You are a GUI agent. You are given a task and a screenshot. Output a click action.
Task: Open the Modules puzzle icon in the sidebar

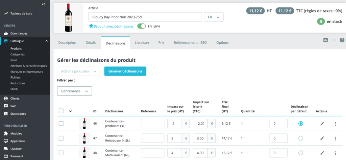coord(6,133)
